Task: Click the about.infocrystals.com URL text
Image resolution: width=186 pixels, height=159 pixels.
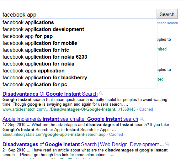Action: pyautogui.click(x=54, y=135)
